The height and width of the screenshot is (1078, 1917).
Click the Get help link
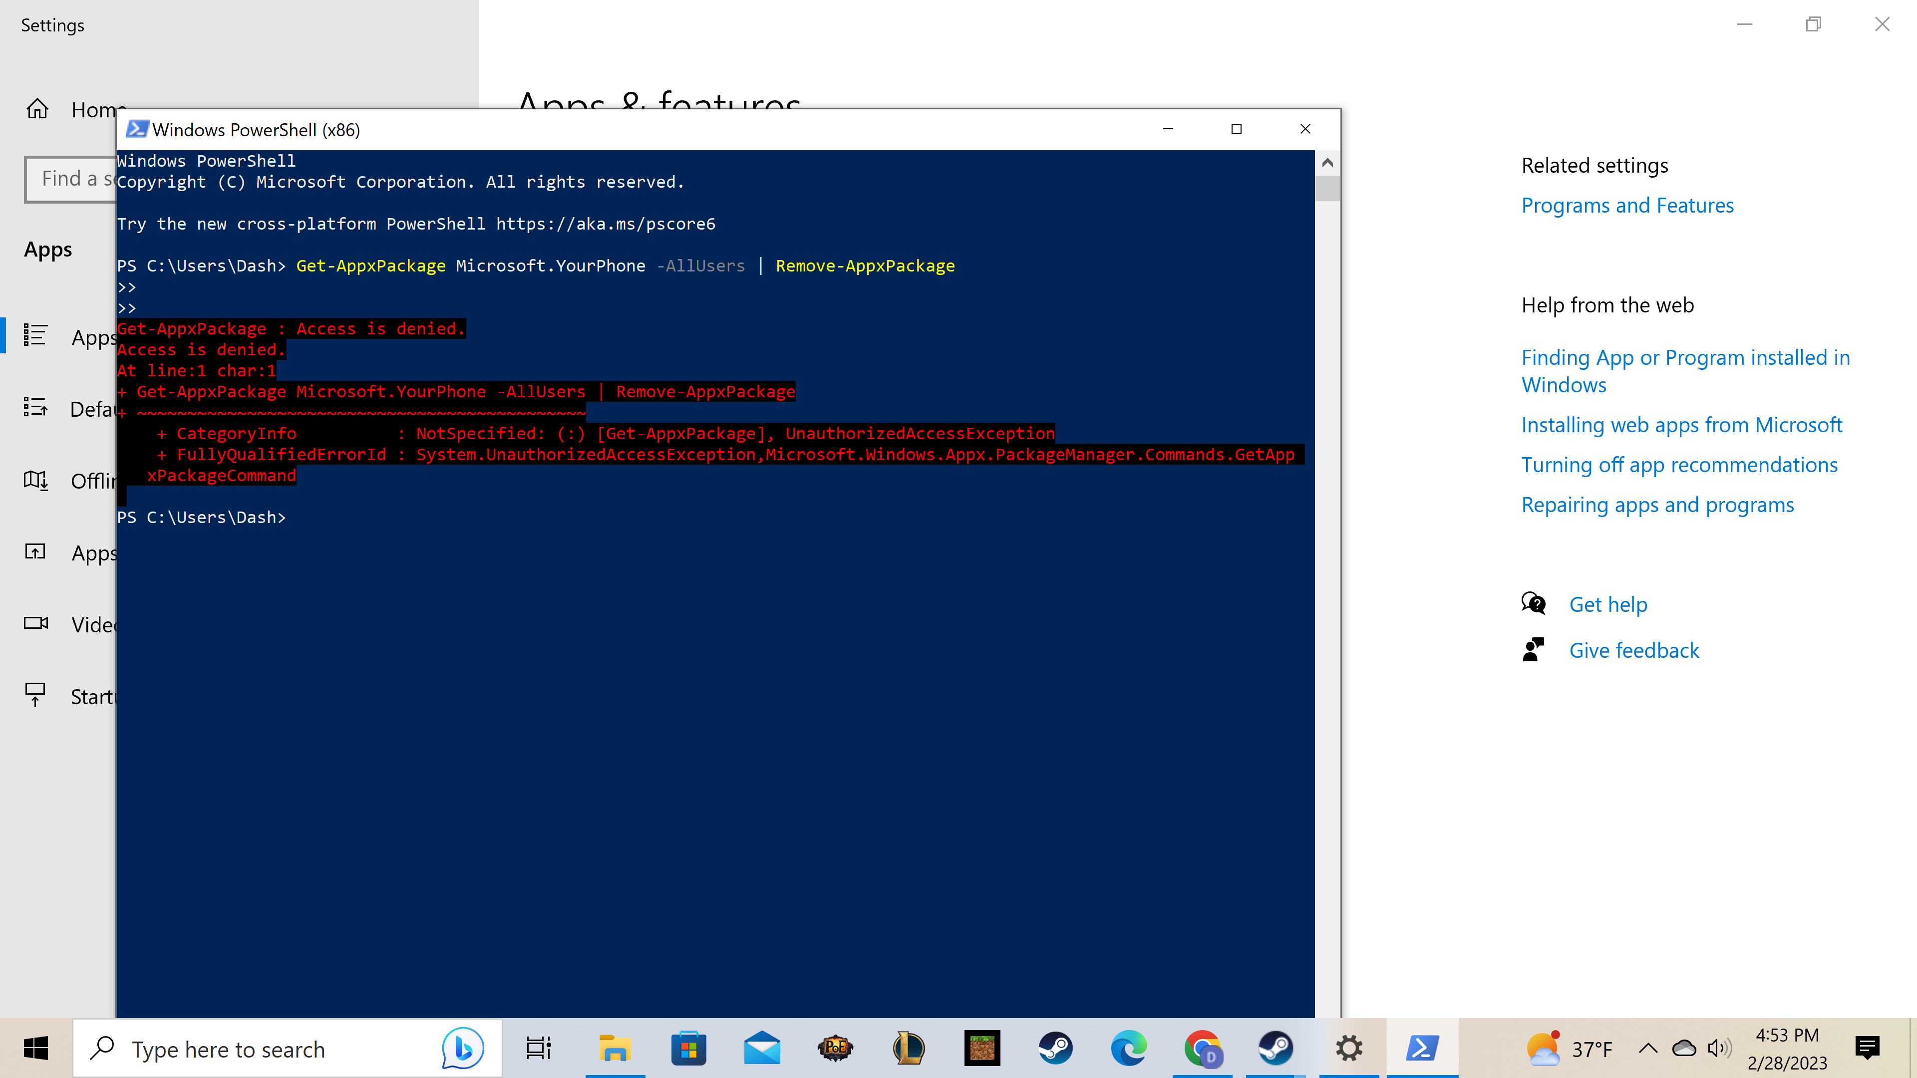pyautogui.click(x=1607, y=605)
